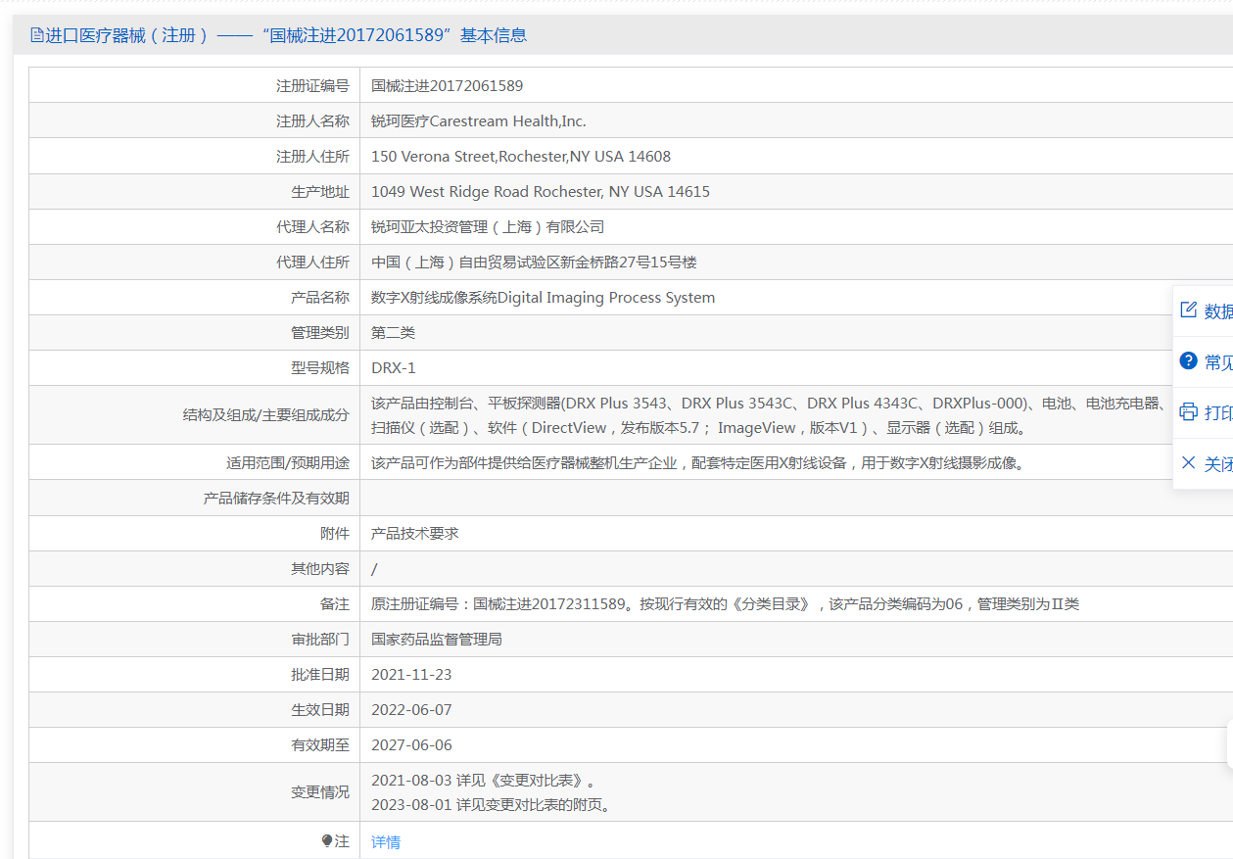Click the lightbulb icon beside 注
1233x859 pixels.
(327, 841)
